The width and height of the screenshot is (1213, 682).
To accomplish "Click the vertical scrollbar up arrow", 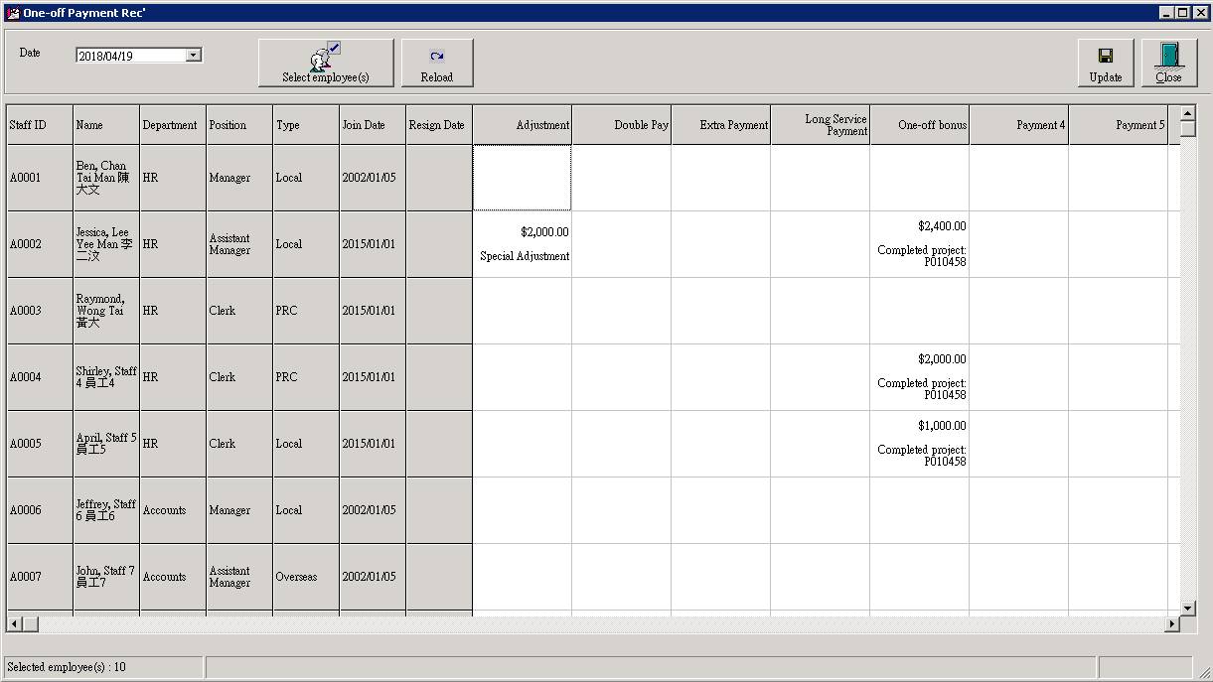I will click(1187, 112).
